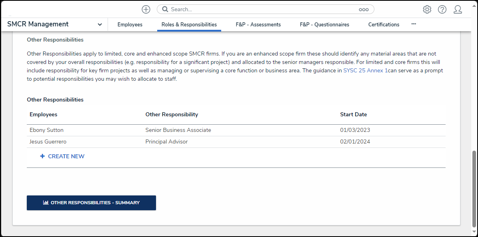Open the Ebony Sutton row
The width and height of the screenshot is (478, 237).
tap(46, 130)
